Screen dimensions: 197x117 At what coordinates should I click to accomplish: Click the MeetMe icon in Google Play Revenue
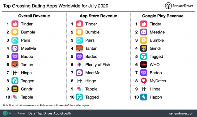(144, 32)
